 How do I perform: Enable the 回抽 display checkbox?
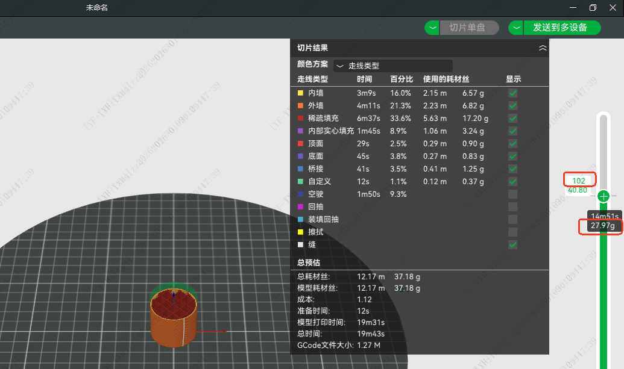[512, 206]
